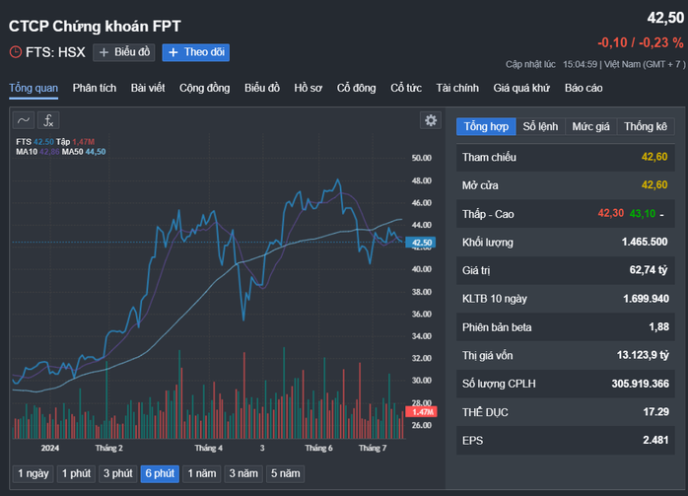Click the clock icon beside FTS: HSX
This screenshot has height=496, width=688.
16,52
